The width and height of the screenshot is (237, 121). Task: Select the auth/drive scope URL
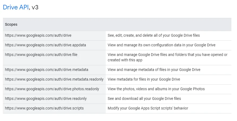[x=38, y=35]
